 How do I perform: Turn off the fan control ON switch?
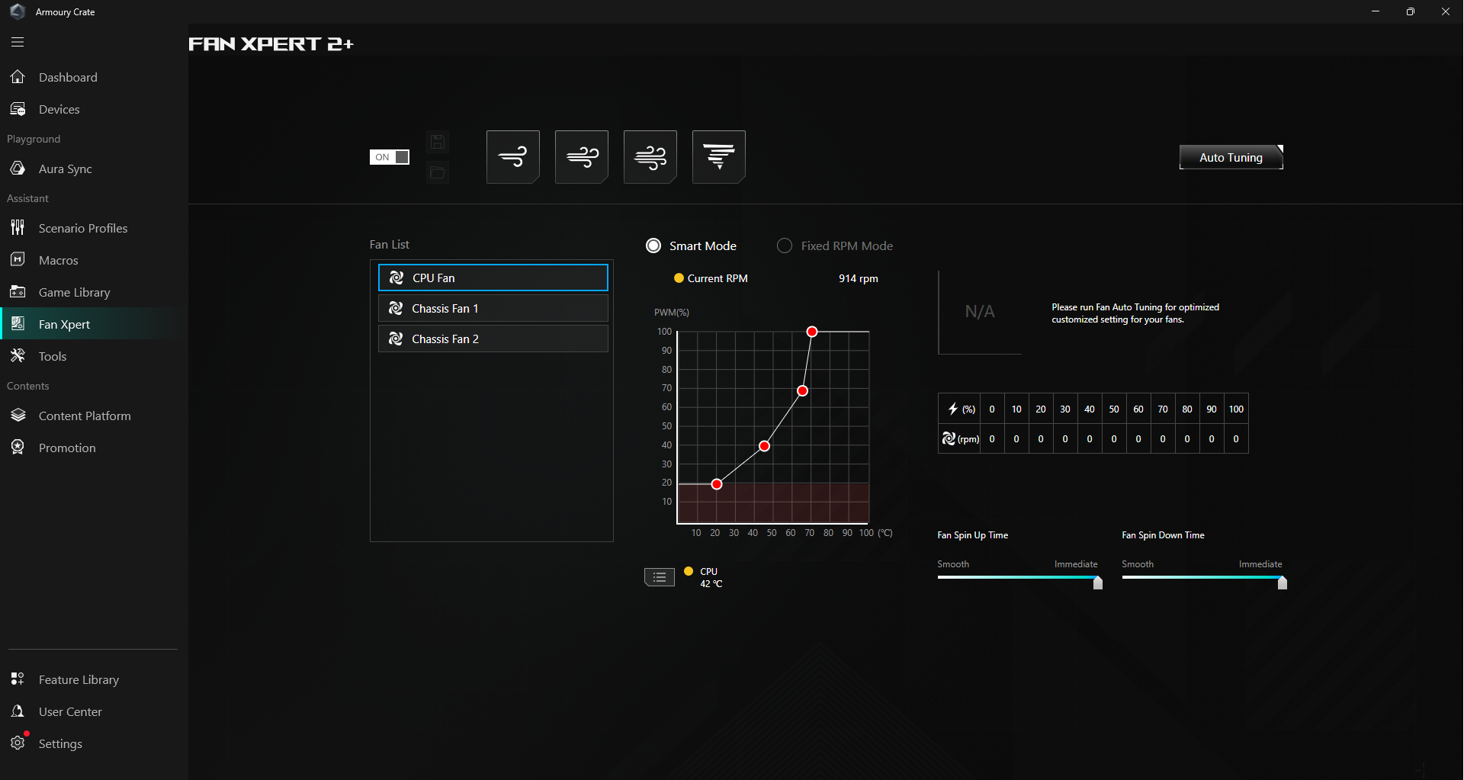click(x=390, y=156)
